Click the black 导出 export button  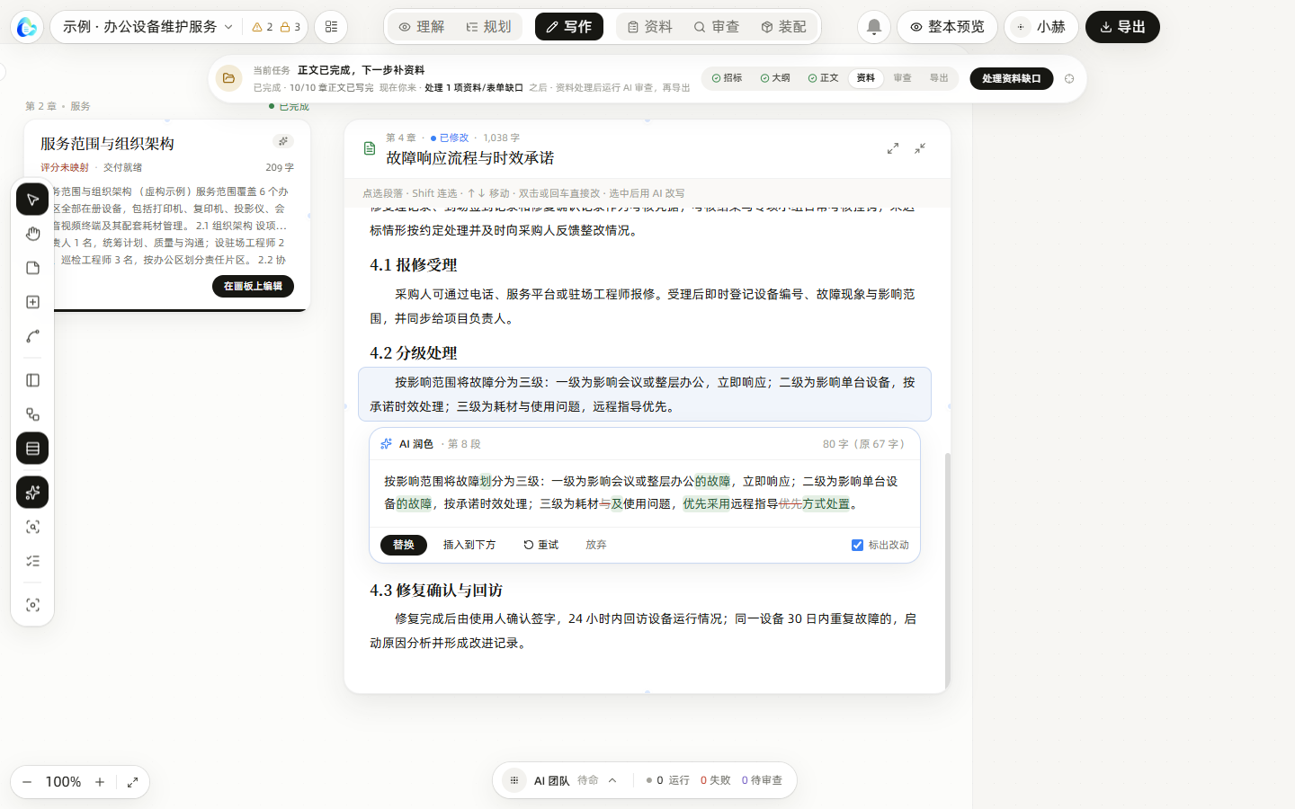(x=1122, y=27)
